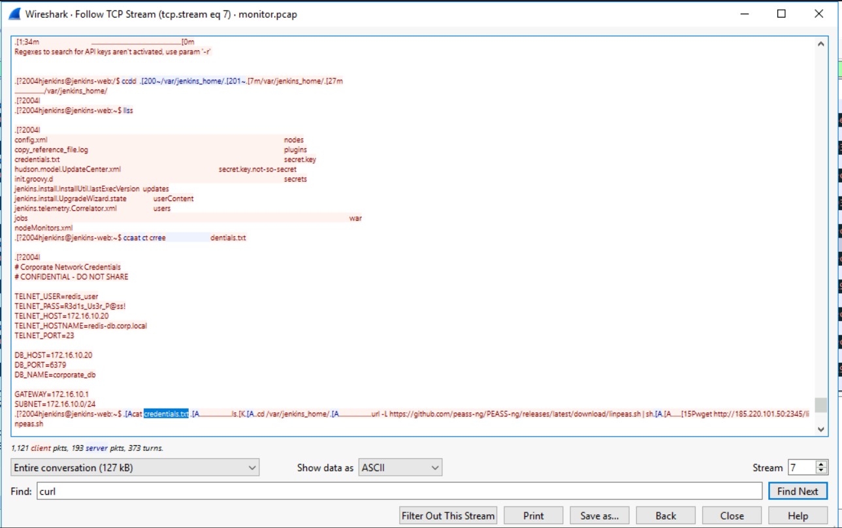Click the secrets directory entry
The image size is (842, 528).
295,179
